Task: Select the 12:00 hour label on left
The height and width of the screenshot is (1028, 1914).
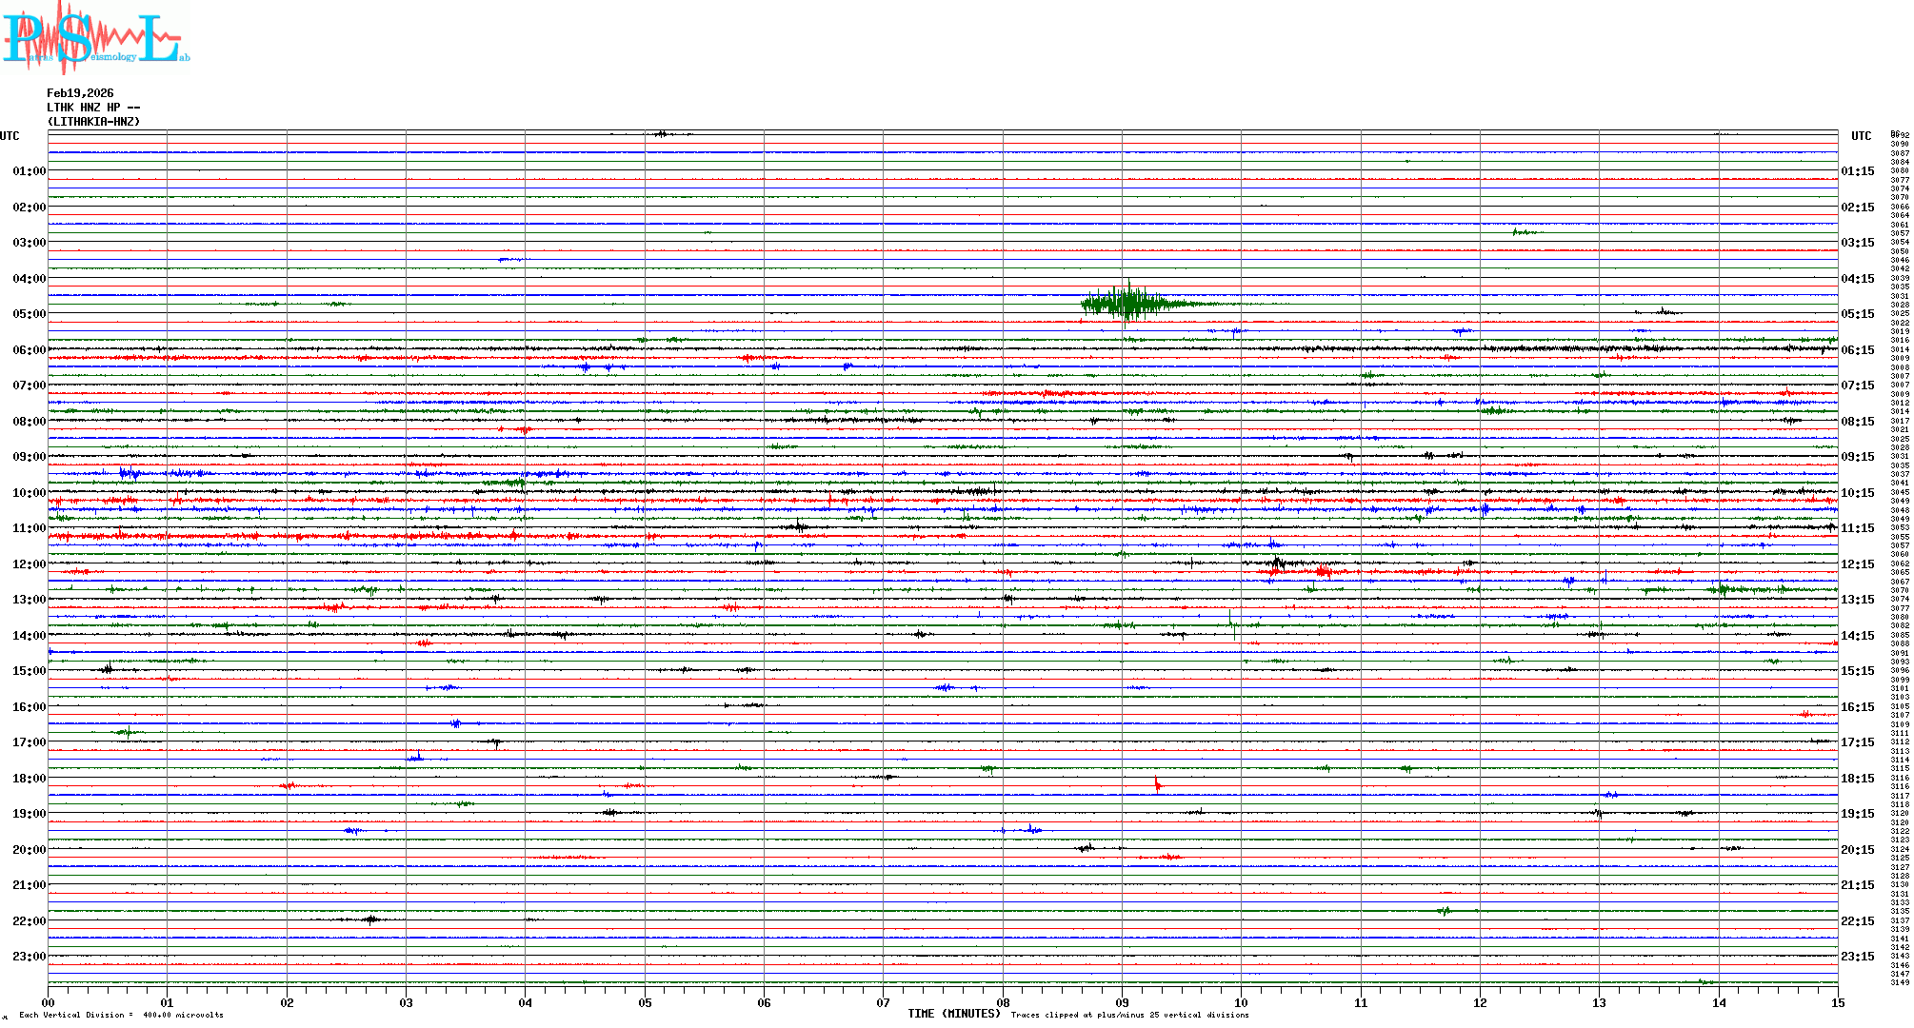Action: (29, 564)
